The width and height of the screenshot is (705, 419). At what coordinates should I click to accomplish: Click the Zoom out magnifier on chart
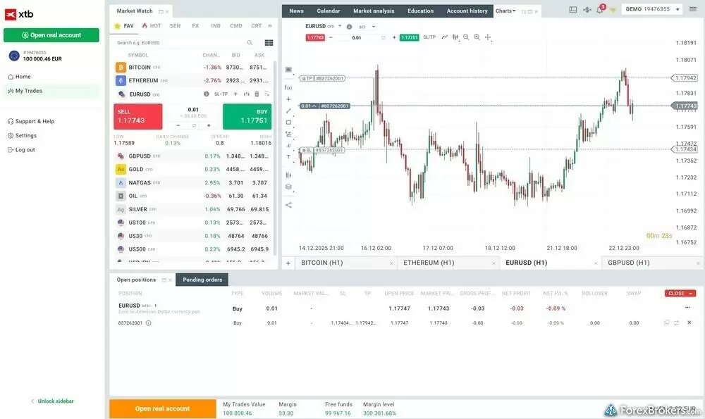pyautogui.click(x=466, y=37)
